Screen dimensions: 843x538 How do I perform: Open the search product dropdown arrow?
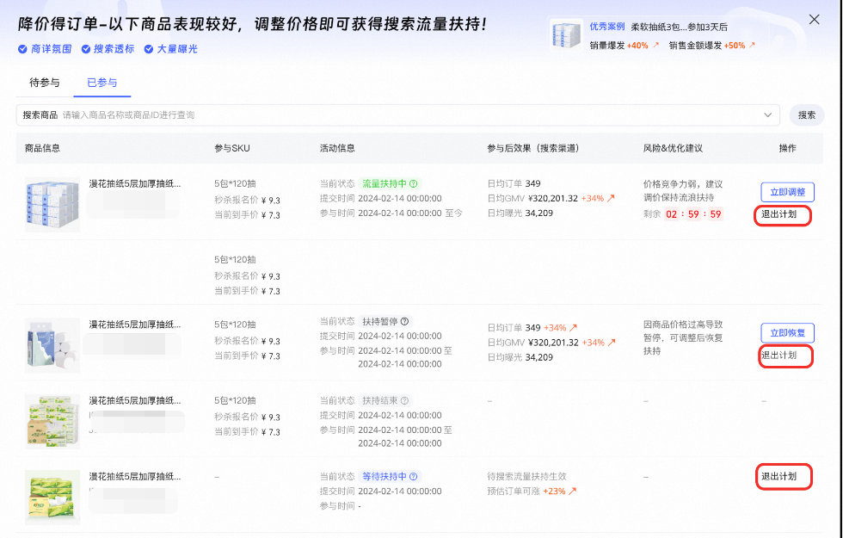pos(767,115)
